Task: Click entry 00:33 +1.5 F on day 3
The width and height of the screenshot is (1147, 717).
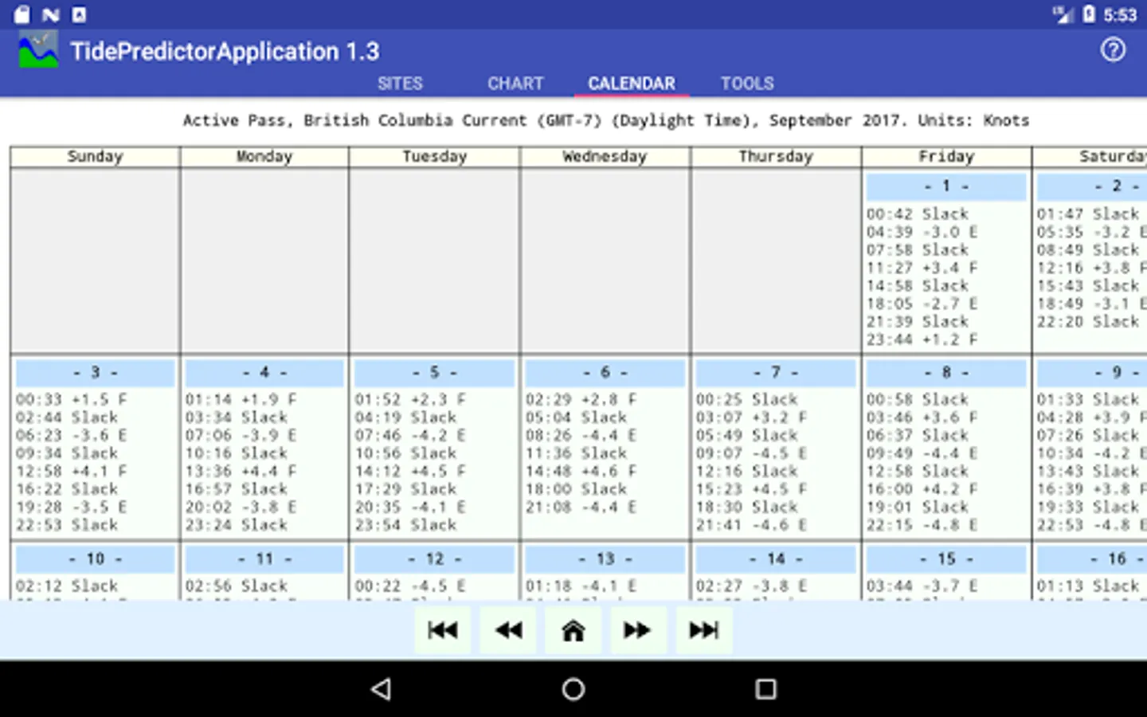Action: 72,399
